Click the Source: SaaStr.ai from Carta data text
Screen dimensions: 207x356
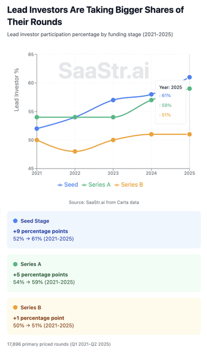pos(104,202)
